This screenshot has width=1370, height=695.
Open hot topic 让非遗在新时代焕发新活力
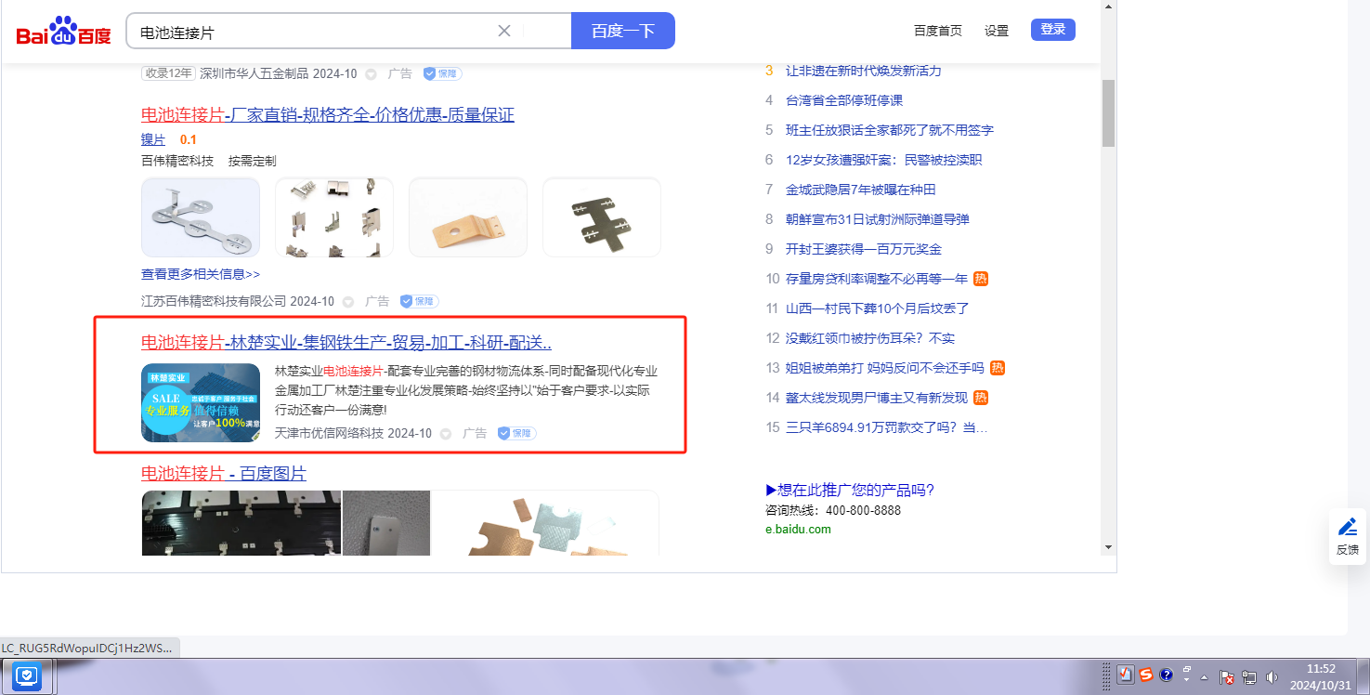(864, 71)
